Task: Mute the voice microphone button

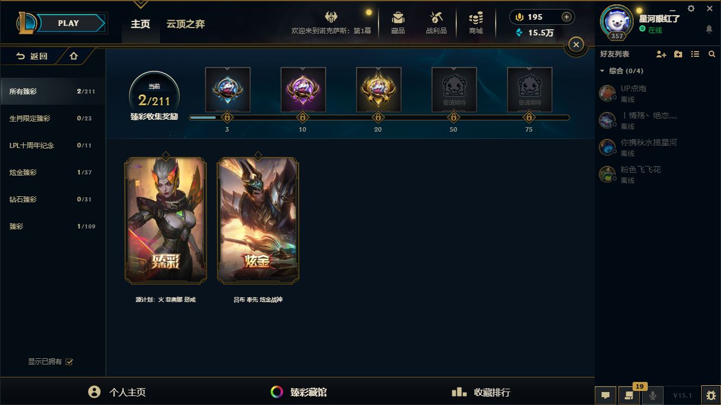Action: (x=653, y=395)
